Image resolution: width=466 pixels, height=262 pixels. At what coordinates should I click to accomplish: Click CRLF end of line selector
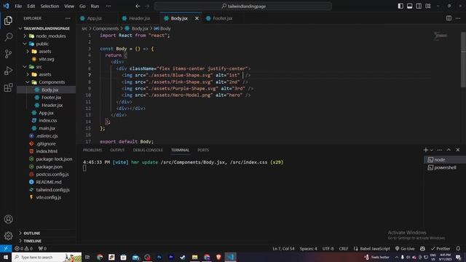[x=344, y=248]
